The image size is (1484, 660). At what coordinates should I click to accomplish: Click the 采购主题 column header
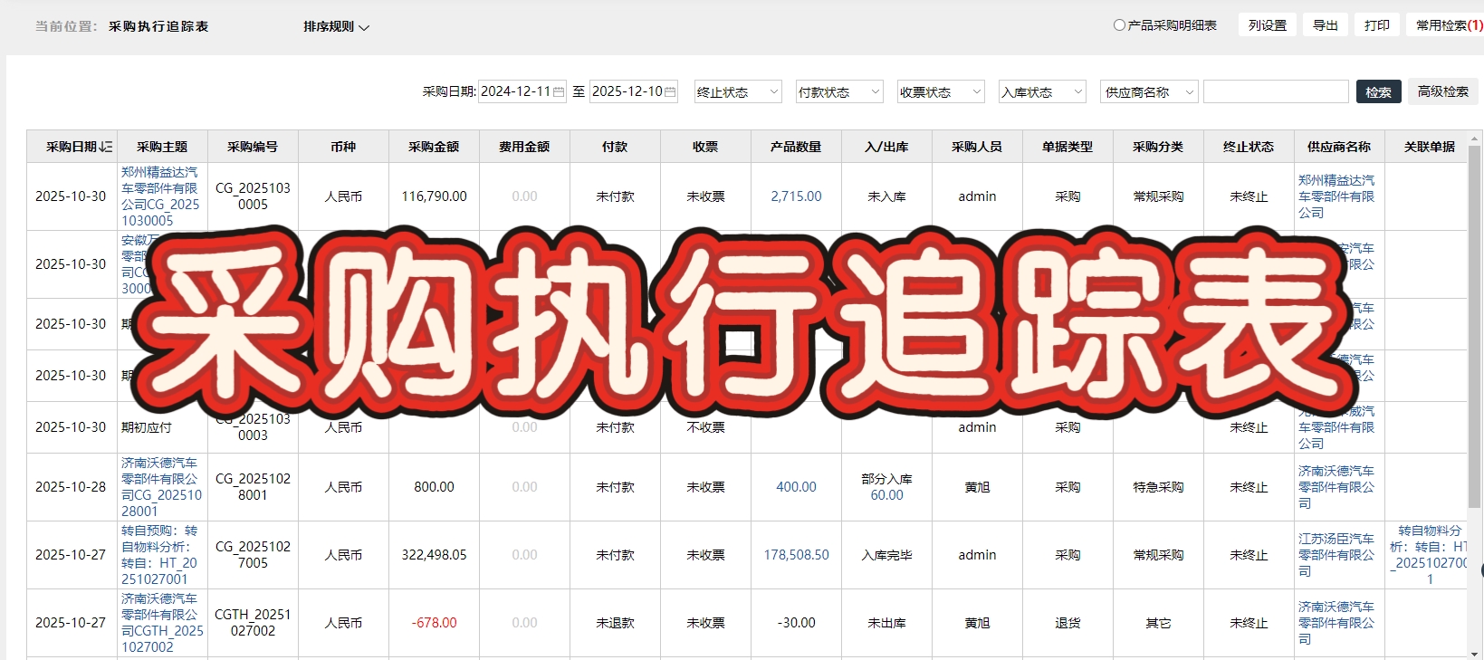[x=162, y=147]
